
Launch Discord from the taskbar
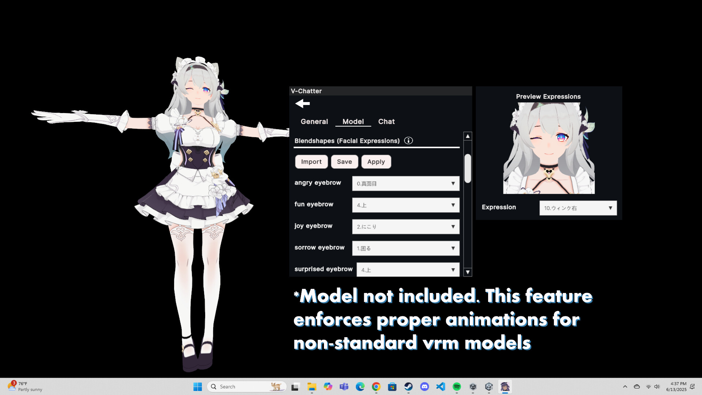coord(424,387)
